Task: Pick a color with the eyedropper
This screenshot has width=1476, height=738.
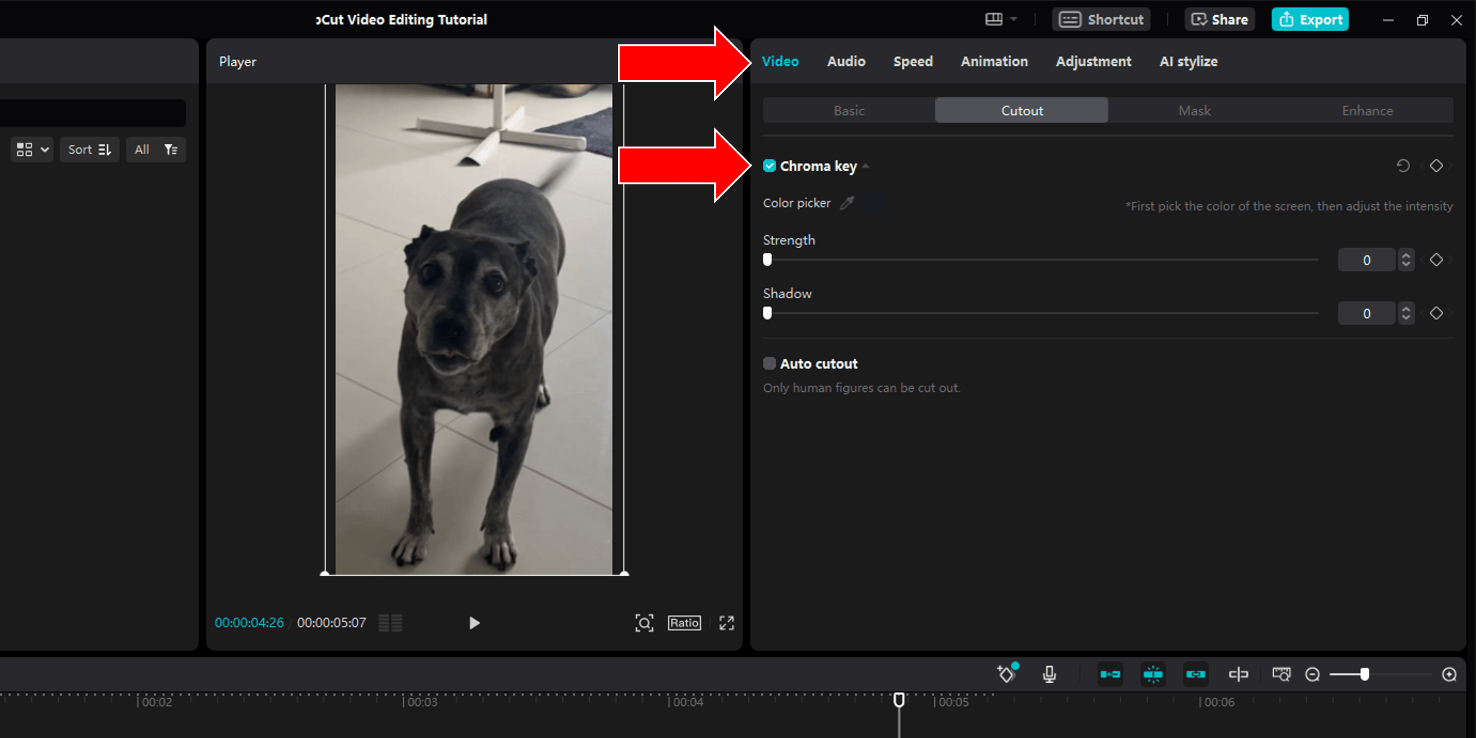Action: point(847,203)
